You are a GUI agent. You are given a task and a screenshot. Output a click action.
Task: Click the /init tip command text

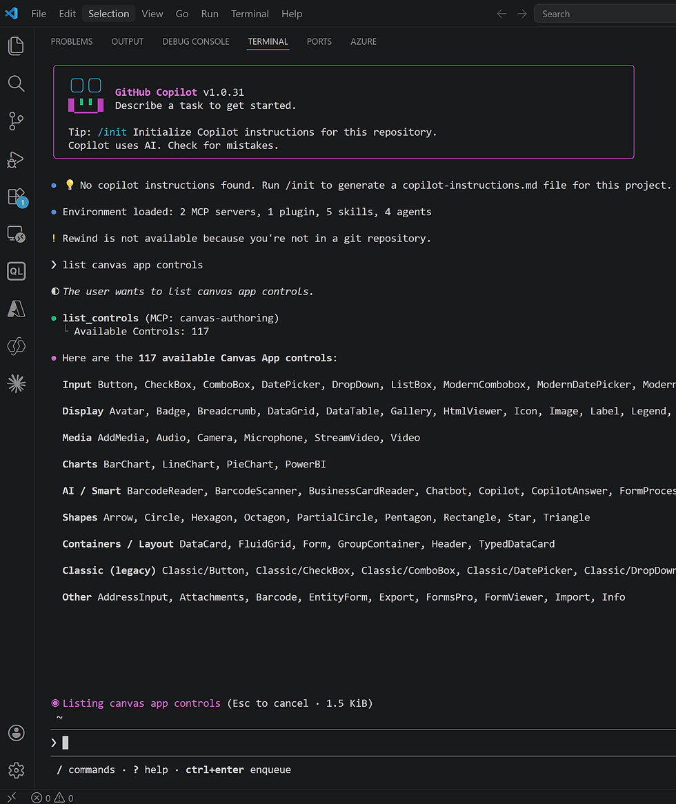[112, 132]
